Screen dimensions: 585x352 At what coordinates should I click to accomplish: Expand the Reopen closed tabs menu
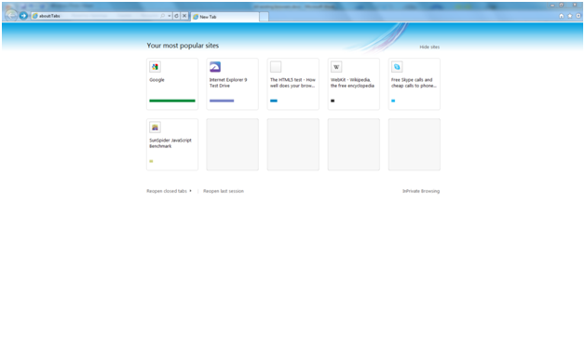169,191
